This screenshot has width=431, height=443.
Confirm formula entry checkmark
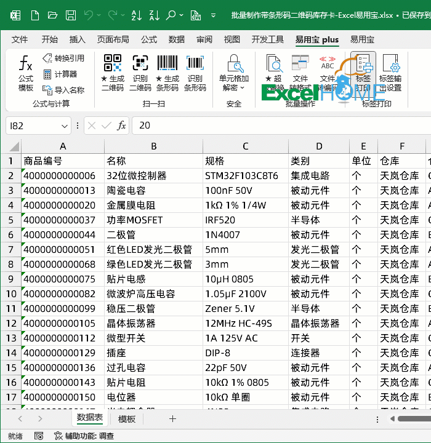click(107, 126)
